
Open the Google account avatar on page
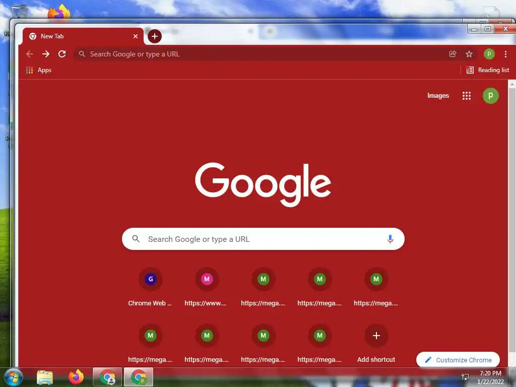(490, 96)
